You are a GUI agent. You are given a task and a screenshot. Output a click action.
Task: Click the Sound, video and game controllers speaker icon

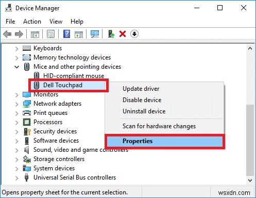click(x=27, y=150)
